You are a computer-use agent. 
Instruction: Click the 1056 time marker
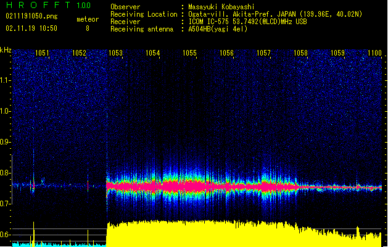(226, 52)
